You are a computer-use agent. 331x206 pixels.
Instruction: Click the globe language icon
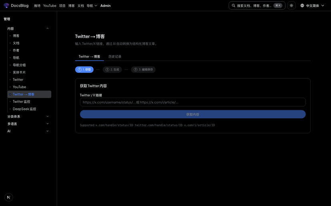point(302,6)
